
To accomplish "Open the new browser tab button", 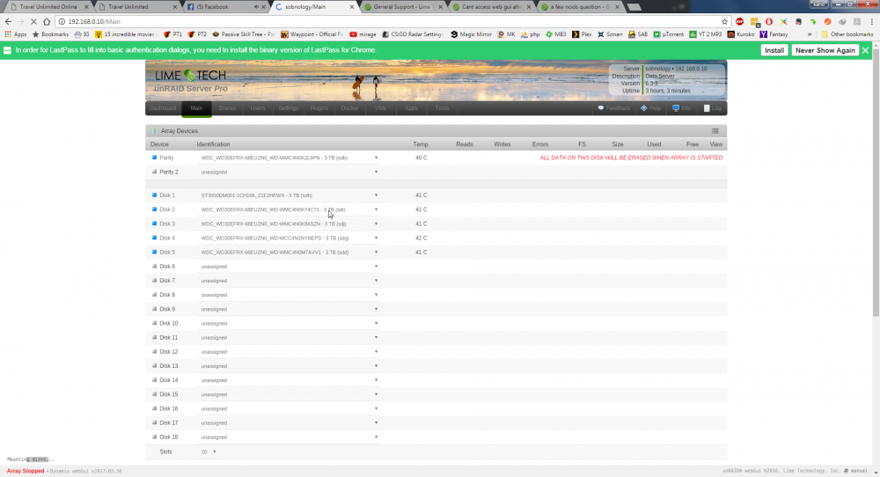I will (x=634, y=7).
